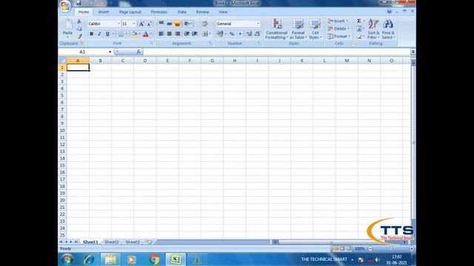This screenshot has width=474, height=266.
Task: Click Format cells button
Action: pyautogui.click(x=339, y=36)
